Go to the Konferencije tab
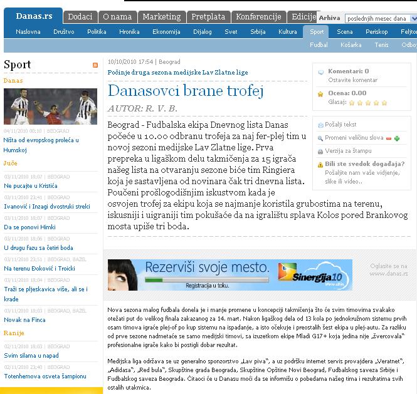This screenshot has width=417, height=394. tap(258, 17)
